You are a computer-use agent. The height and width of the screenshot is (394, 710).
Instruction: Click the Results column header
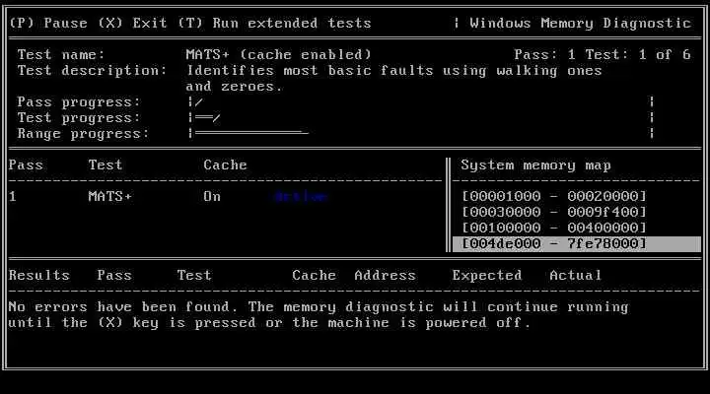[x=38, y=275]
